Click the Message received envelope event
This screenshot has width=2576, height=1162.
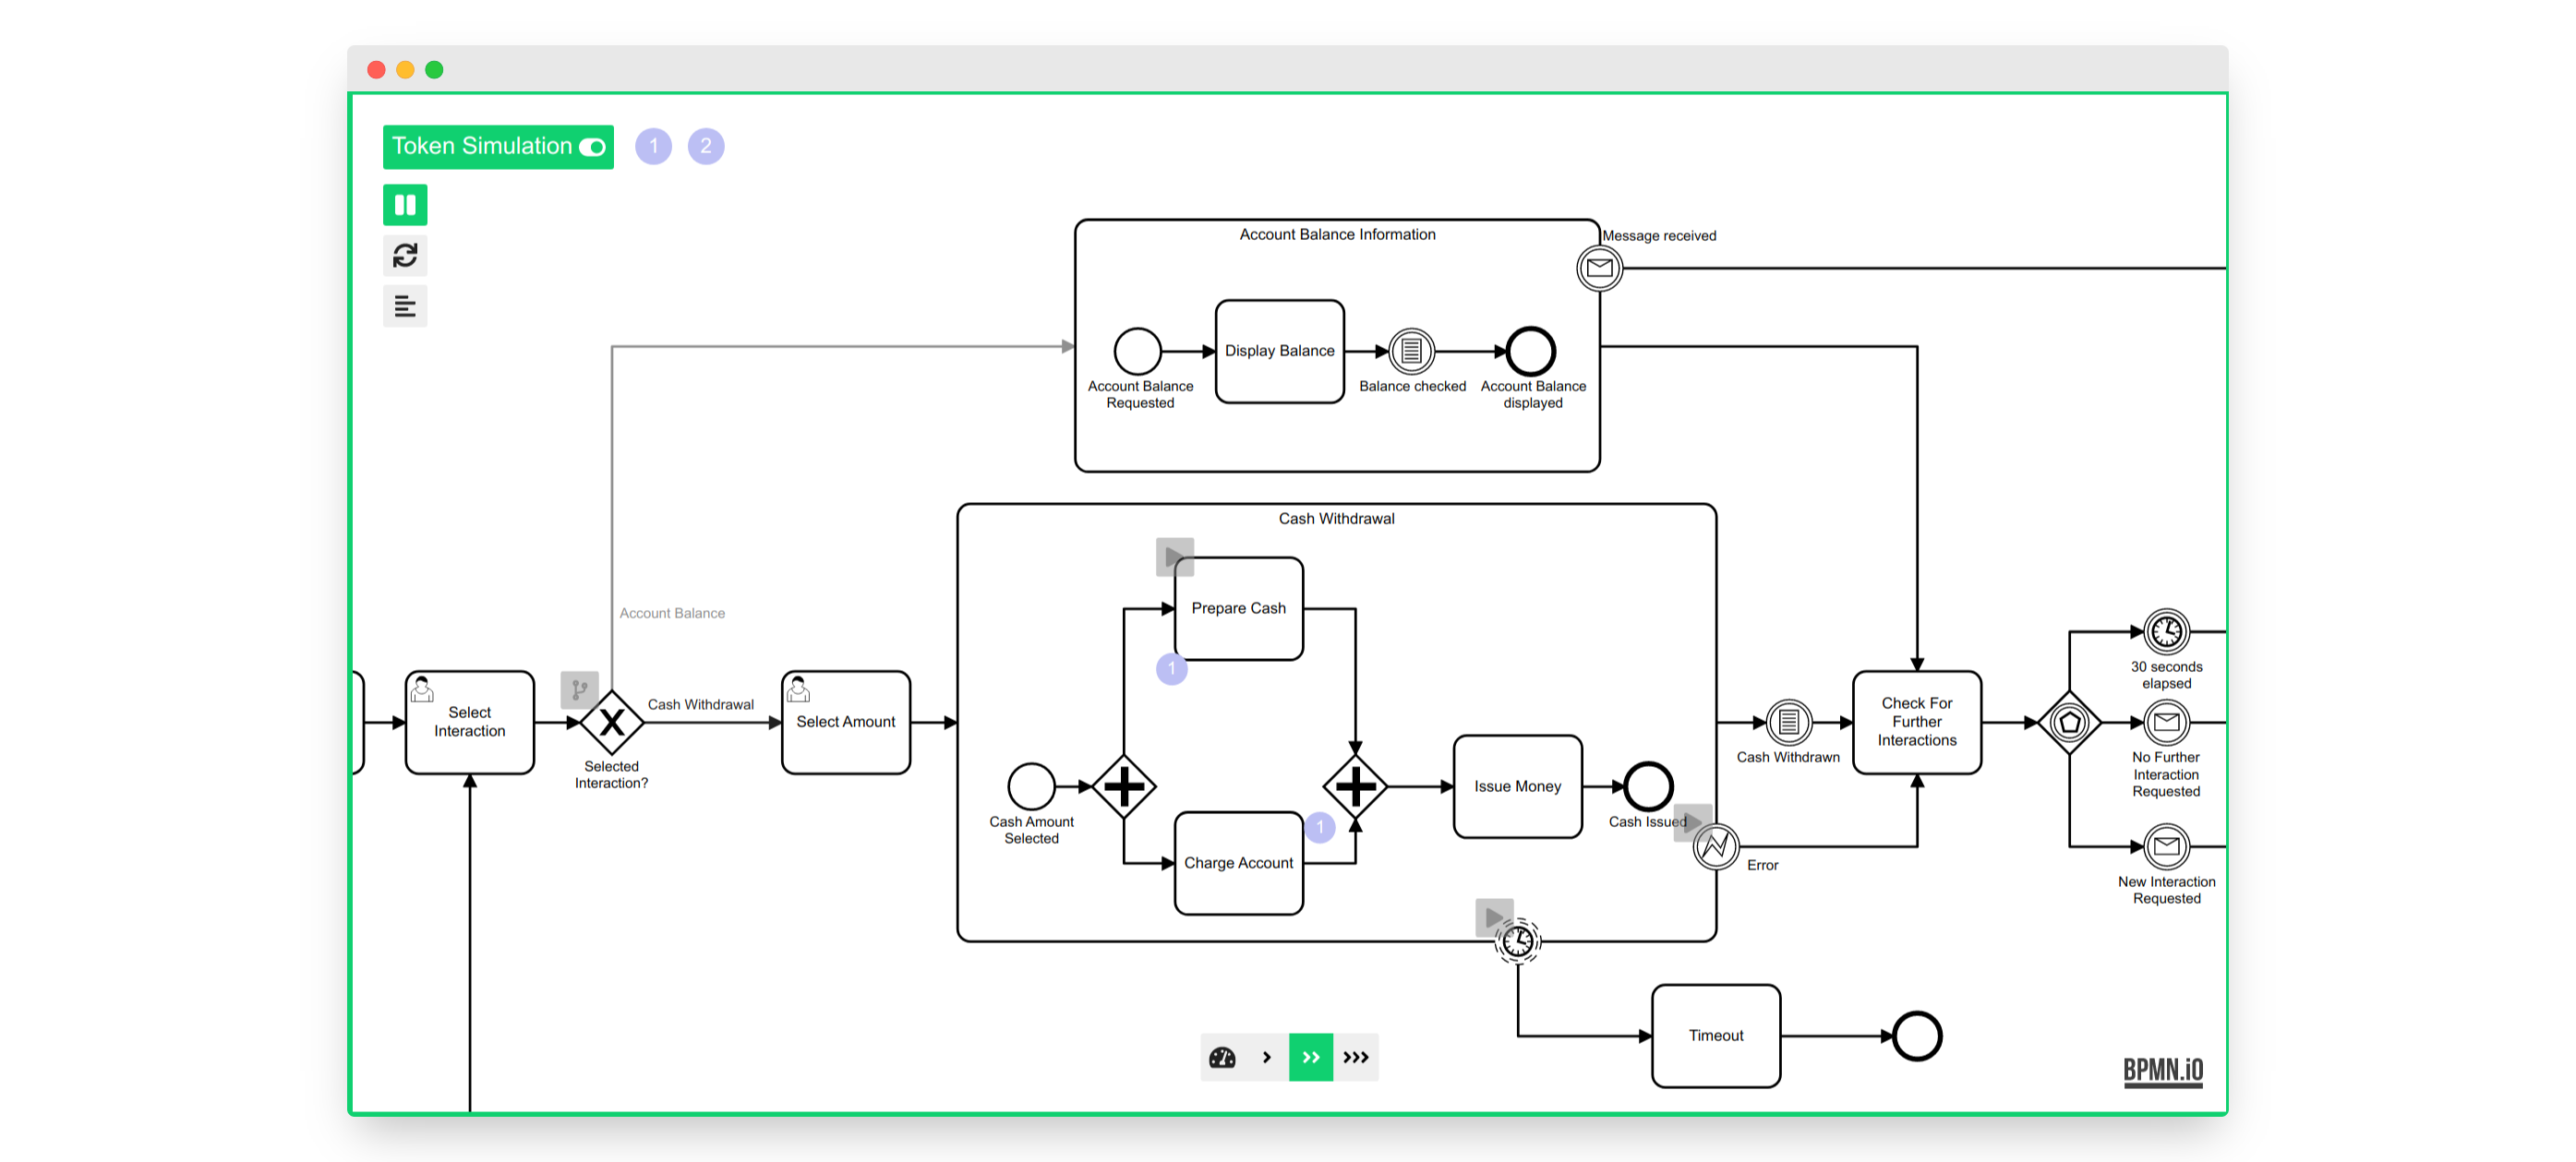pos(1599,268)
